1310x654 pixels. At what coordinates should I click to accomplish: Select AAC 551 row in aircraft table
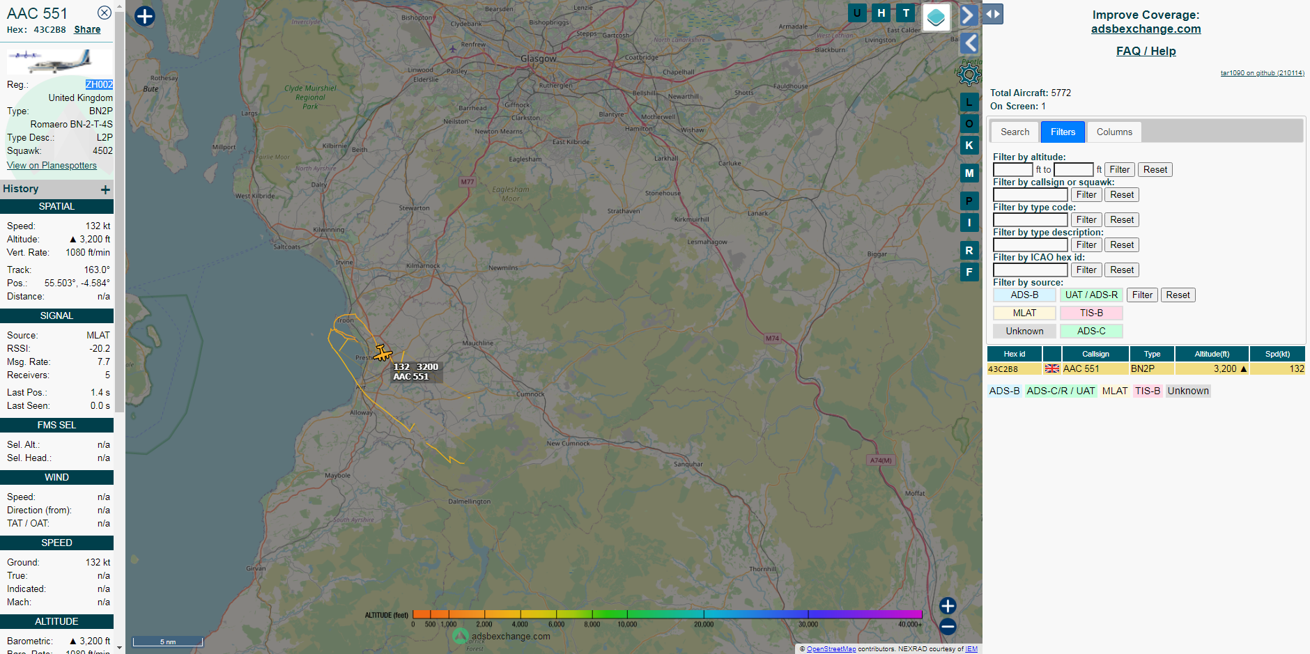[1146, 368]
